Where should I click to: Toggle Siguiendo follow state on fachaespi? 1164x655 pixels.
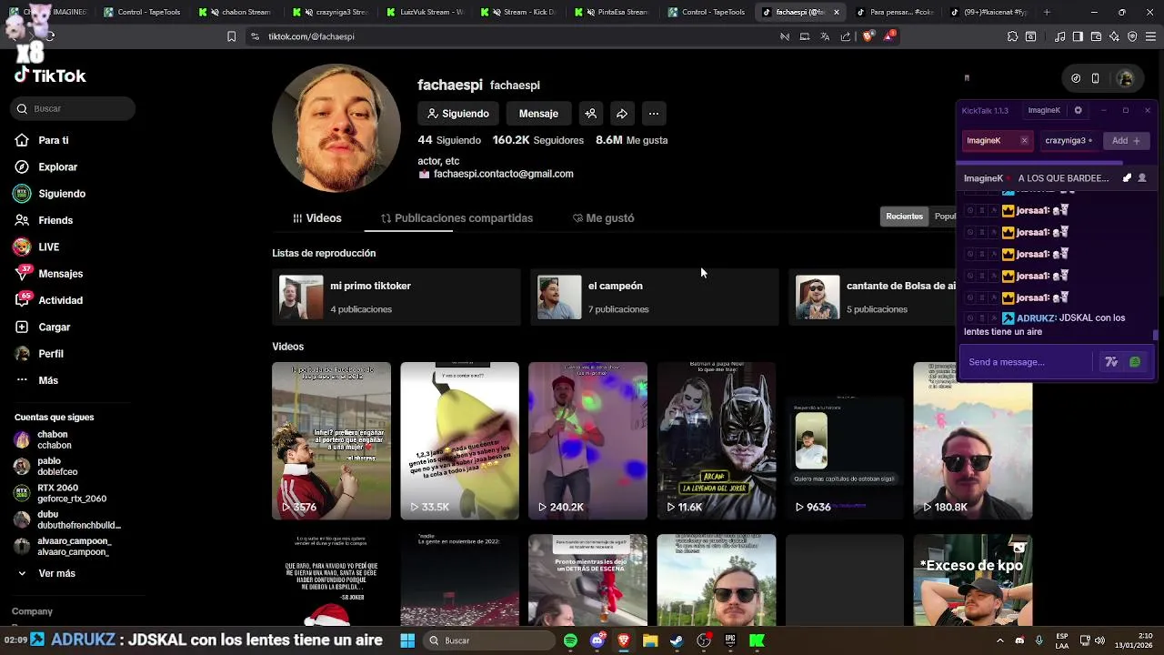point(458,114)
